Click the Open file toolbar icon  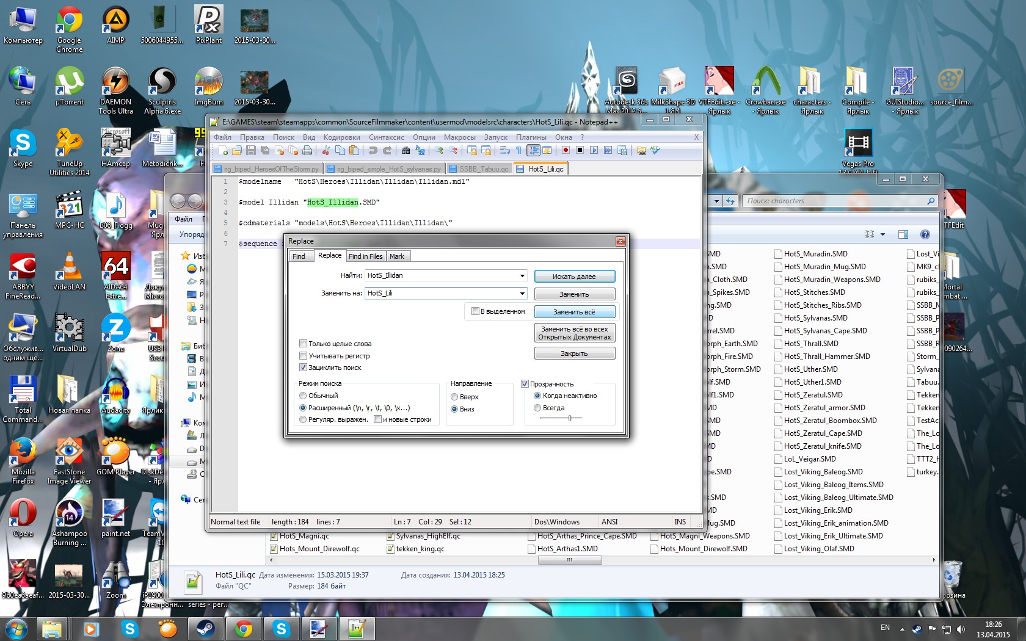pyautogui.click(x=237, y=150)
